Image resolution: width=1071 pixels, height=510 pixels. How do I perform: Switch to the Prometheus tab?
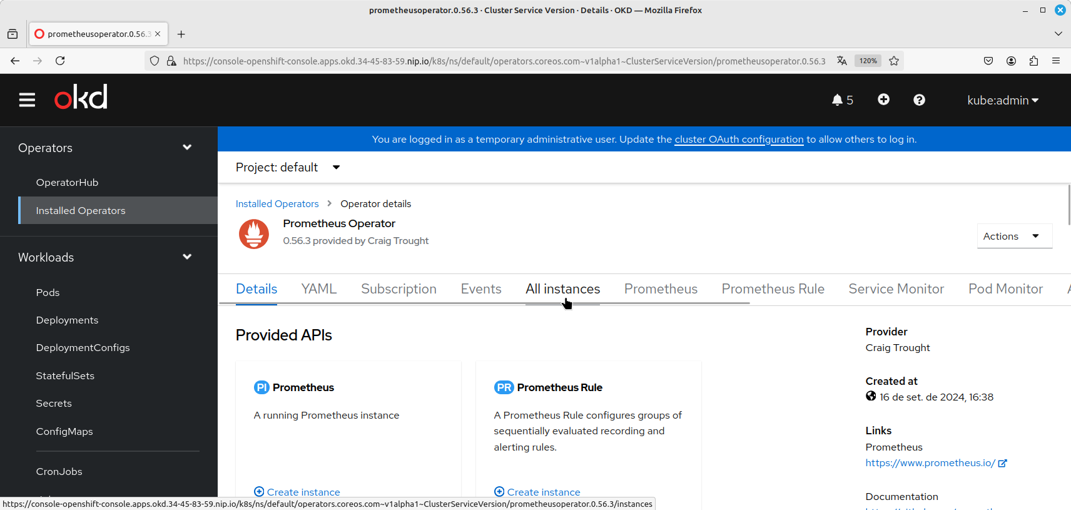click(x=661, y=289)
